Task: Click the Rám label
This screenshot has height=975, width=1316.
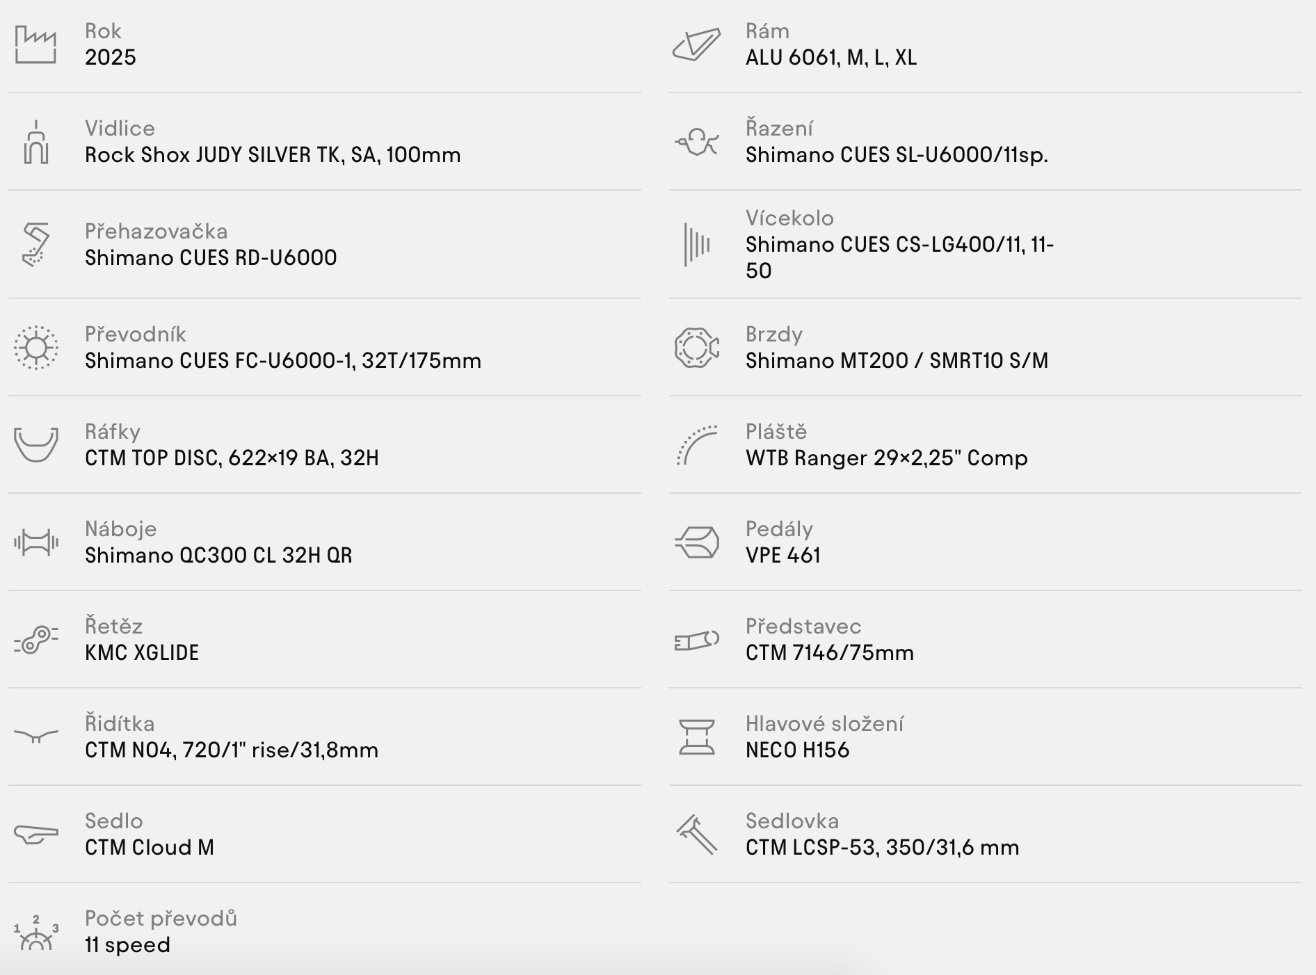Action: coord(767,31)
